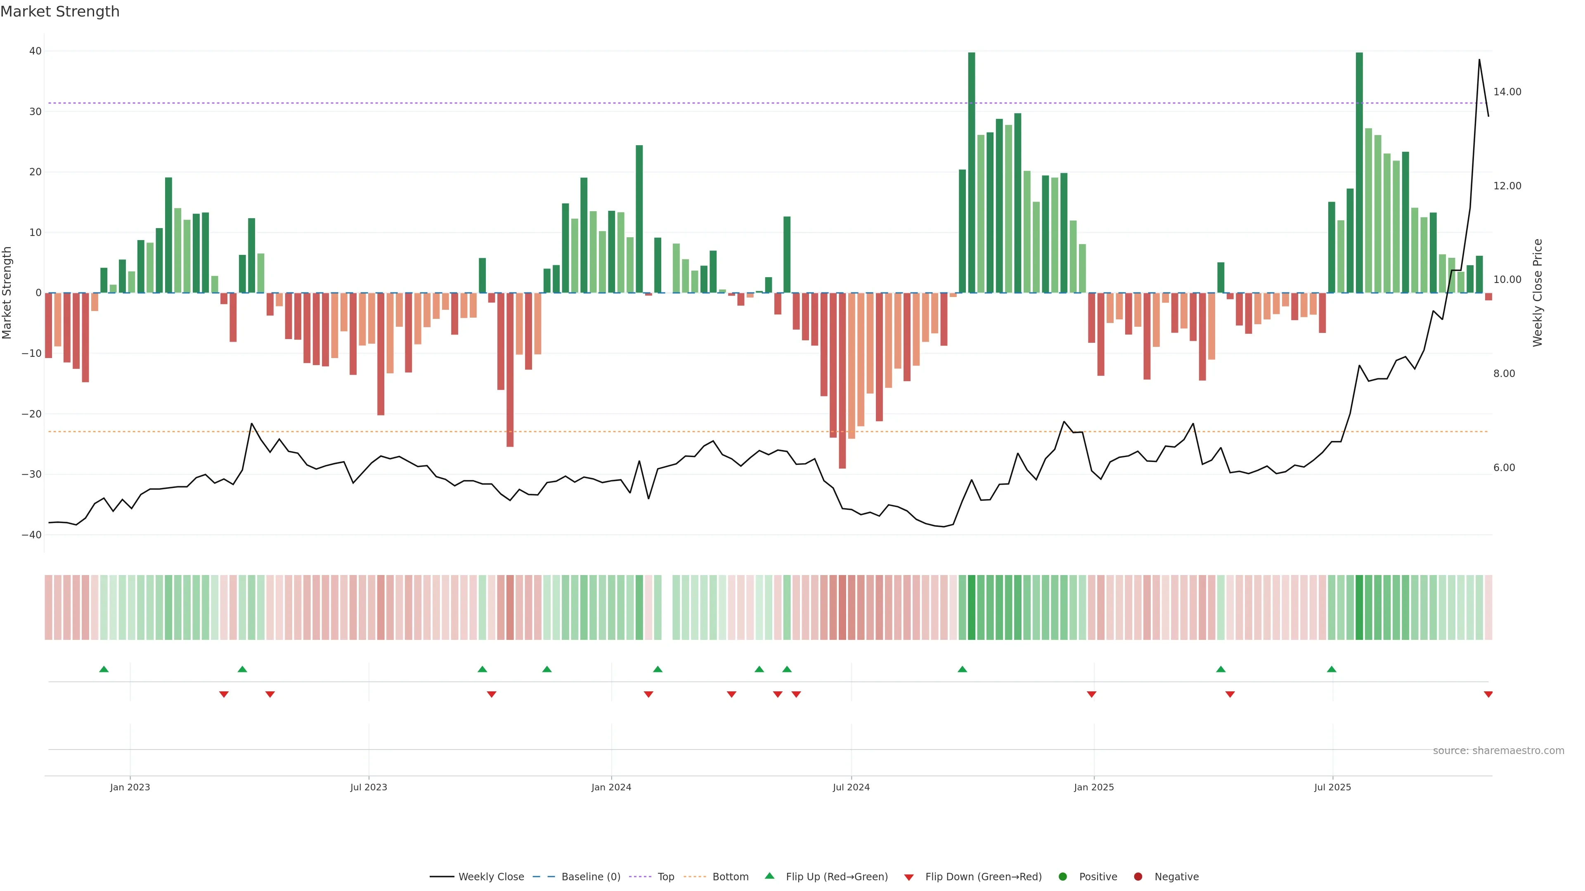Click the red Negative circle in legend
Viewport: 1585px width, 891px height.
(x=1138, y=876)
